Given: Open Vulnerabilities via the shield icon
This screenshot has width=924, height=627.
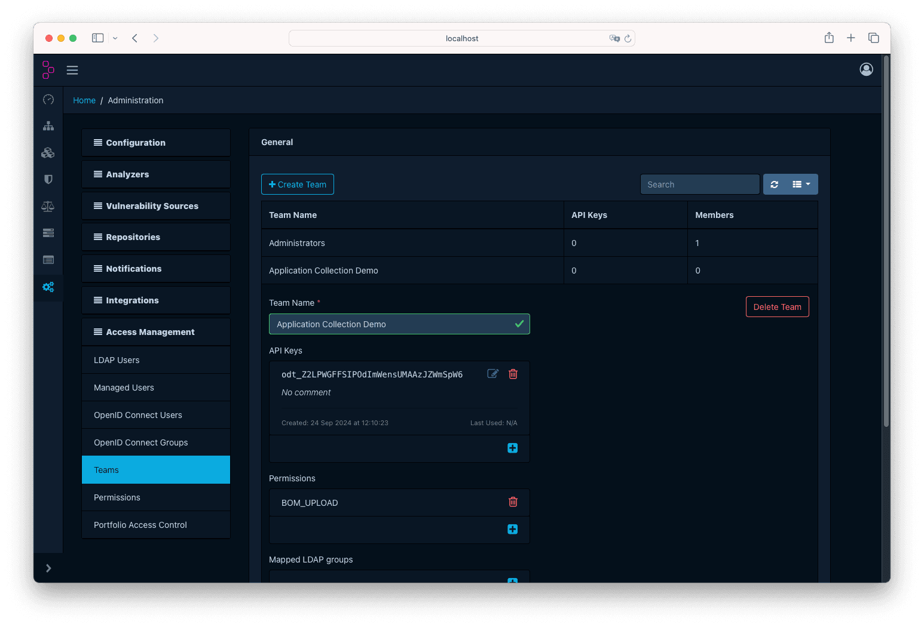Looking at the screenshot, I should pos(48,179).
